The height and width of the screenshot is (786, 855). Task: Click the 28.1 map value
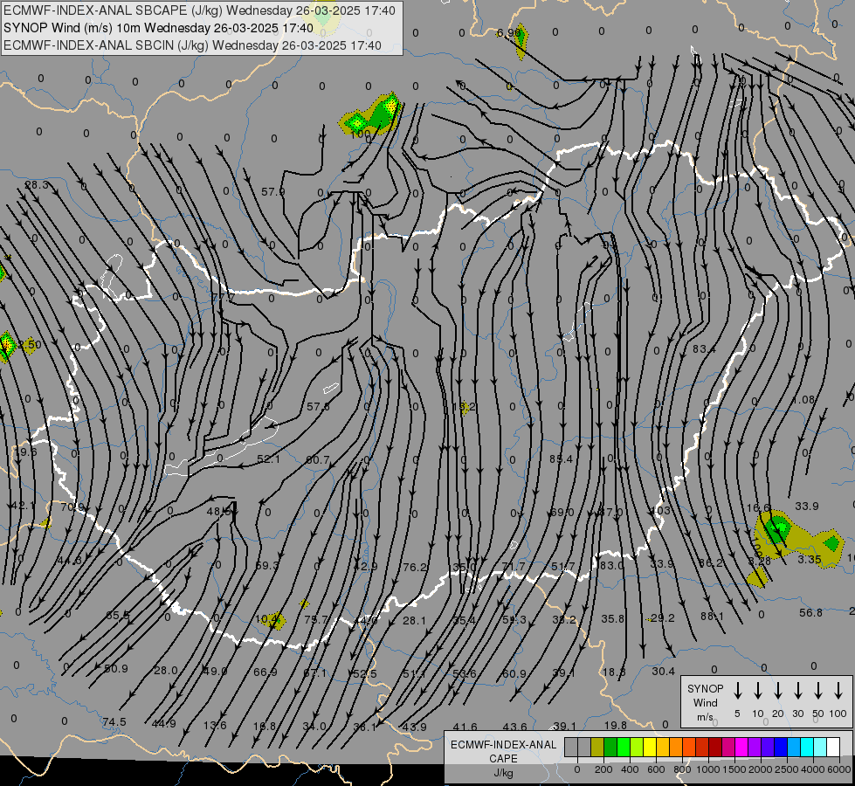[x=415, y=620]
